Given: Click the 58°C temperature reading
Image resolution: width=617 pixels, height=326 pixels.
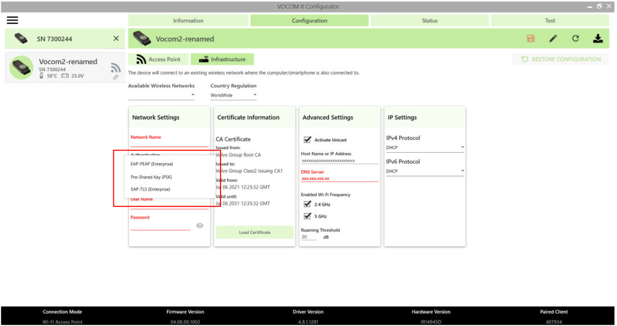Looking at the screenshot, I should 52,76.
